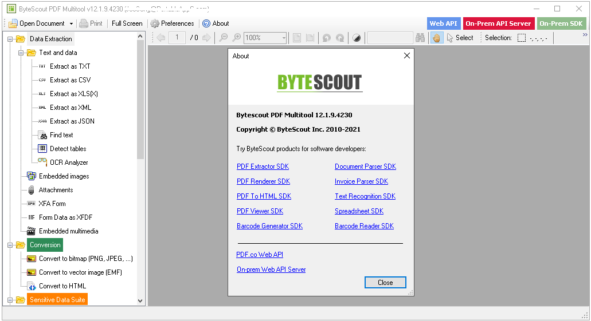Click the binoculars find icon in toolbar
This screenshot has width=591, height=321.
pos(420,38)
